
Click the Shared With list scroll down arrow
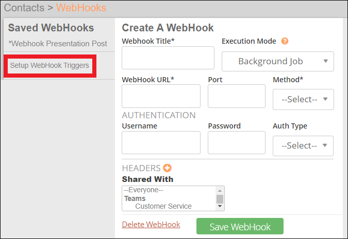click(220, 206)
